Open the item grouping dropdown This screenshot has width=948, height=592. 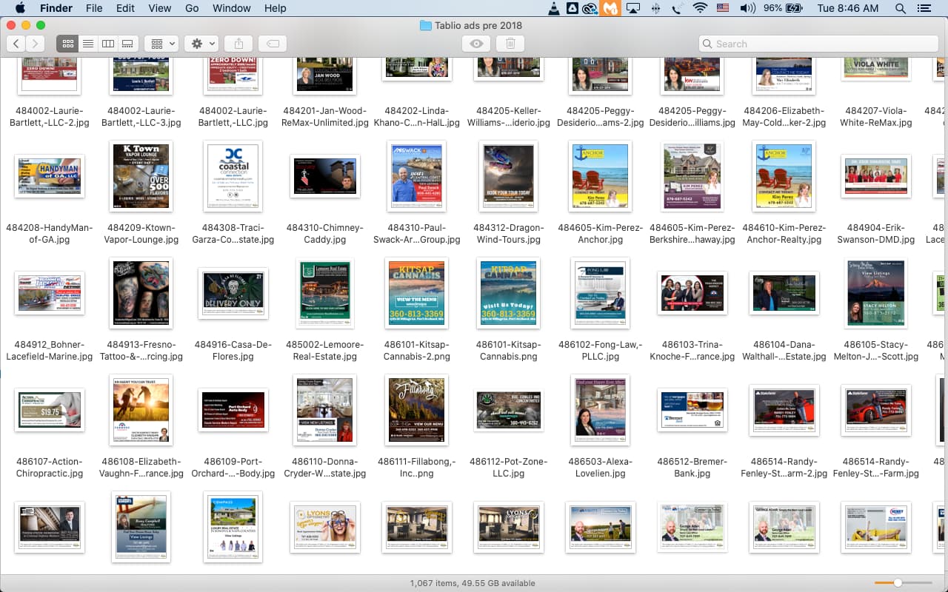161,44
